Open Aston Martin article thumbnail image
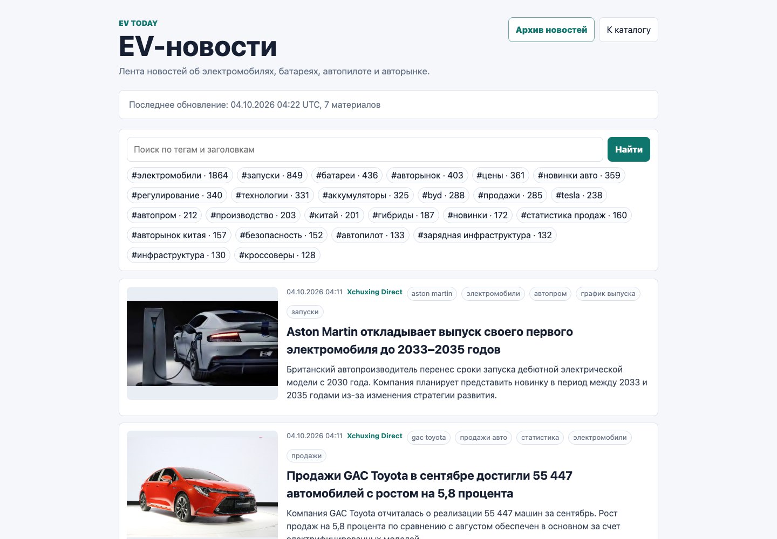Image resolution: width=777 pixels, height=539 pixels. [x=202, y=343]
